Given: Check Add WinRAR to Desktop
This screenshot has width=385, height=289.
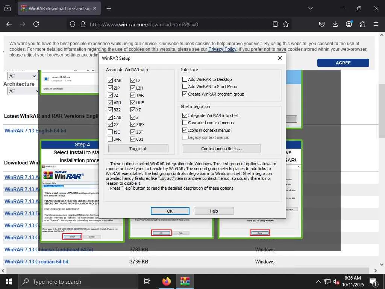Looking at the screenshot, I should 185,79.
